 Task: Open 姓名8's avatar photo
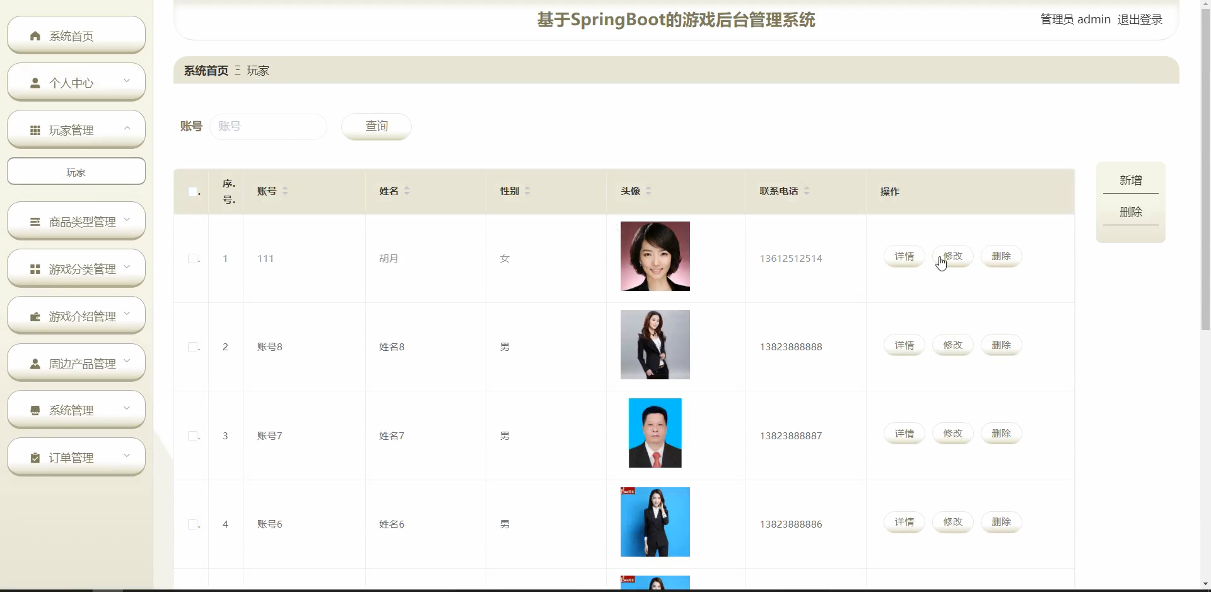tap(655, 345)
